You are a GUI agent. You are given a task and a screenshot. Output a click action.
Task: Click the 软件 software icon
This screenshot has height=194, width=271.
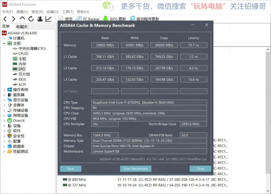(x=10, y=131)
